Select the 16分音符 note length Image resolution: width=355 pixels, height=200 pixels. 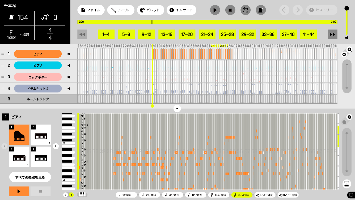[x=219, y=195]
